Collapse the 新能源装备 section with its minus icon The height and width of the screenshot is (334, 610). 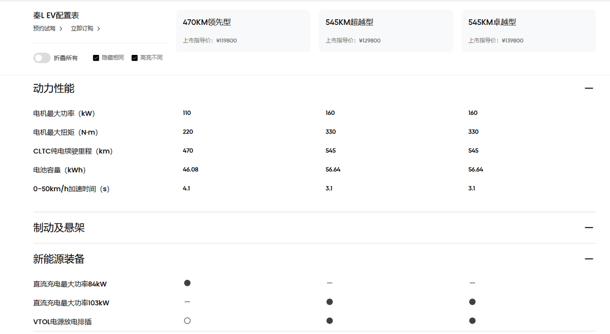(589, 259)
